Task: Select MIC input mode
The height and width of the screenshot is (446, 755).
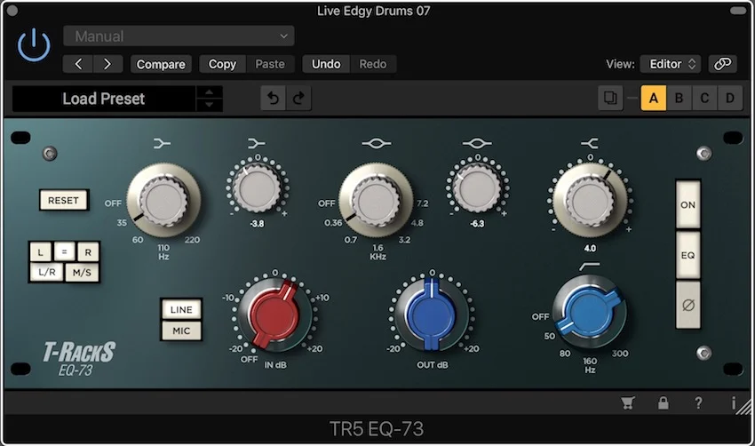Action: pos(181,331)
